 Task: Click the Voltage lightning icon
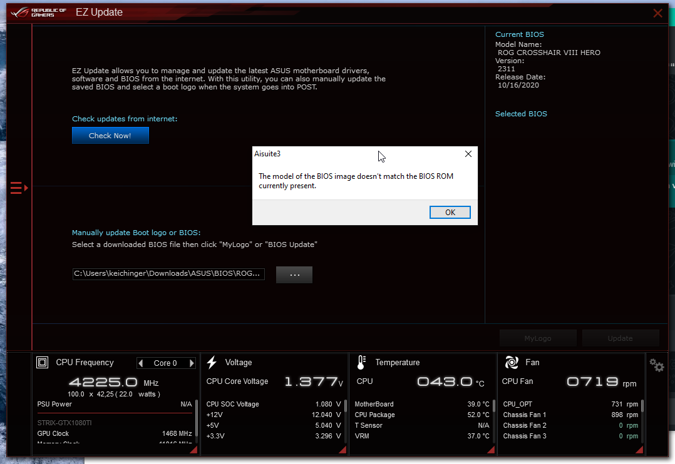coord(212,363)
